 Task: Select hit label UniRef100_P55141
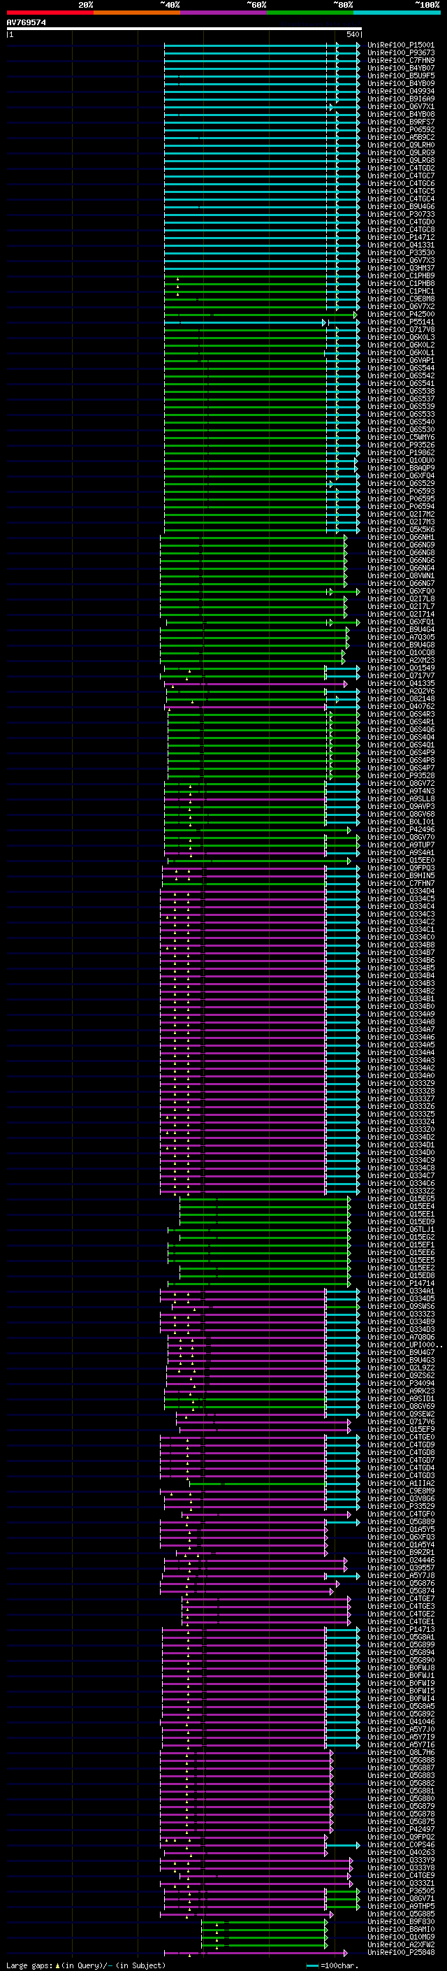(401, 322)
